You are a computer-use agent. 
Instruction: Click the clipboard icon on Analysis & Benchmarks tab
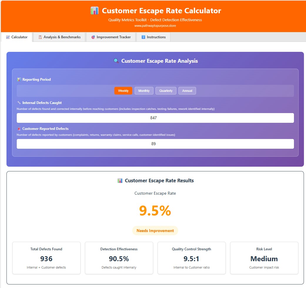point(40,37)
